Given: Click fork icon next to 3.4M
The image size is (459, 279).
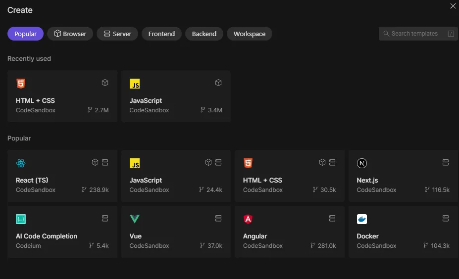Looking at the screenshot, I should [203, 110].
